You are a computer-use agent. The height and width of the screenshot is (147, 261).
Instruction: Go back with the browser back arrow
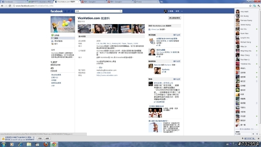2,6
